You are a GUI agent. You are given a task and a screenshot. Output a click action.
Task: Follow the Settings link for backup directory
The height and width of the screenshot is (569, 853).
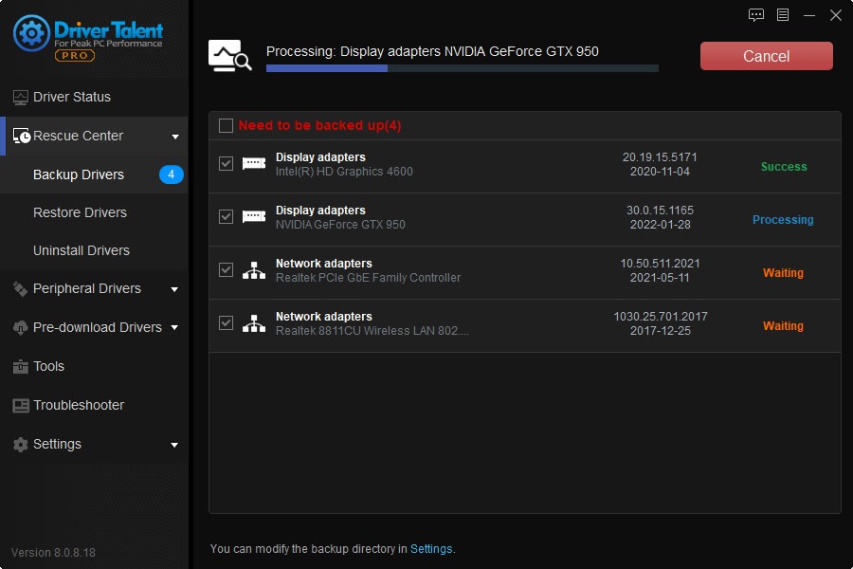point(431,548)
